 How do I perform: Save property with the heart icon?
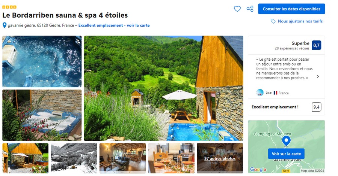point(237,9)
